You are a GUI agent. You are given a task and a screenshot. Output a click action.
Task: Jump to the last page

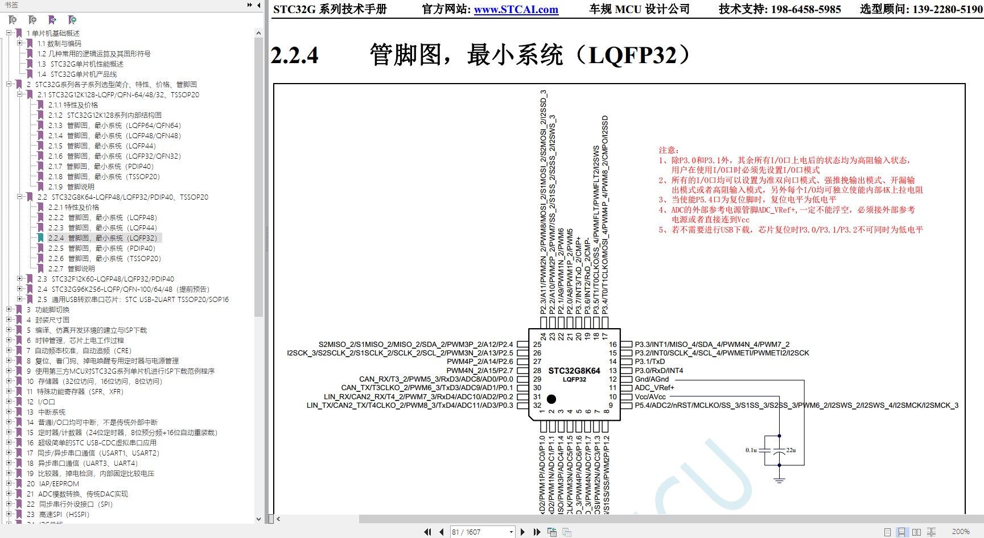(x=537, y=532)
